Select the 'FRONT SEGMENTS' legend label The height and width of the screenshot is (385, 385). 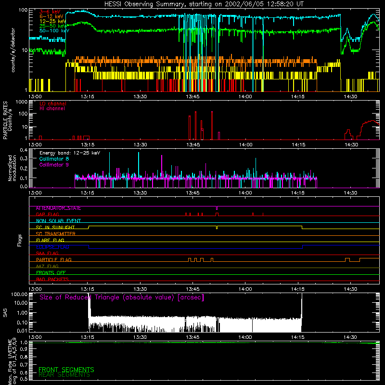[66, 370]
